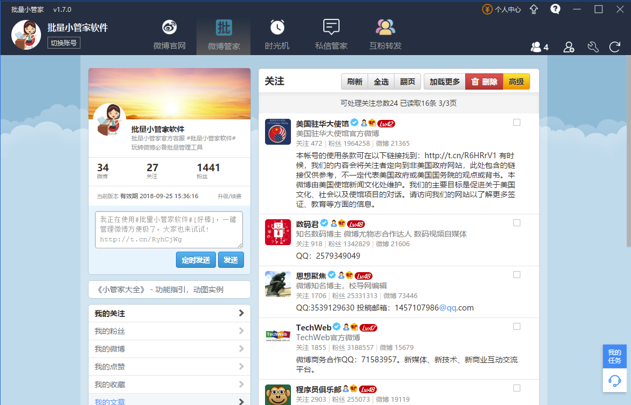Click the @qq email link of 思想聚焦

click(x=448, y=308)
